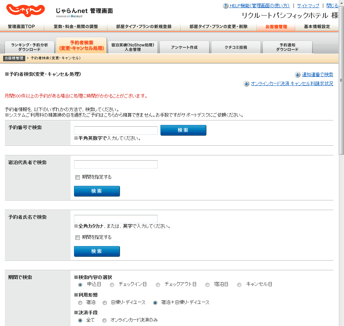This screenshot has height=326, width=344.
Task: Click the HELP question mark icon
Action: pyautogui.click(x=226, y=6)
